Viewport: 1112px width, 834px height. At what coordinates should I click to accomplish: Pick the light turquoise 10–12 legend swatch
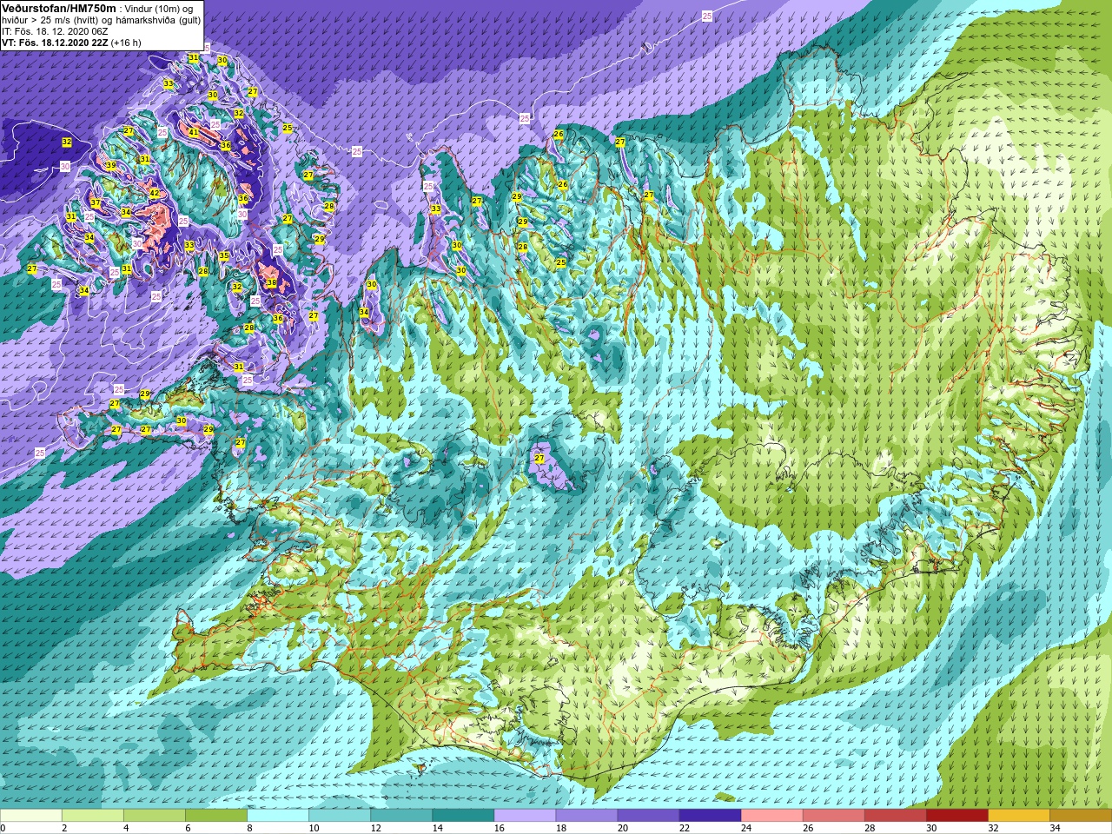click(x=340, y=816)
